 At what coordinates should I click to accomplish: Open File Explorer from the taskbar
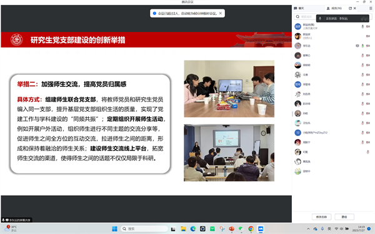pos(183,229)
